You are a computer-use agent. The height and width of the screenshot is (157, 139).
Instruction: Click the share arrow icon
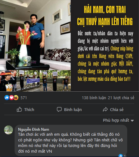105,109
